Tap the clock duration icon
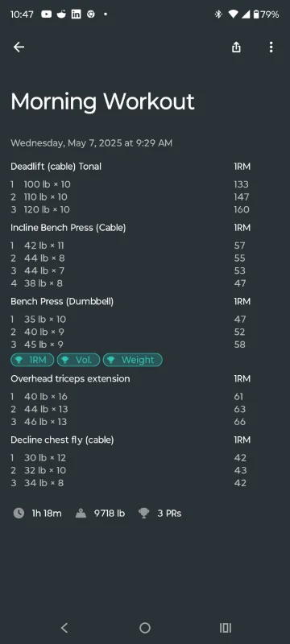 [x=19, y=513]
